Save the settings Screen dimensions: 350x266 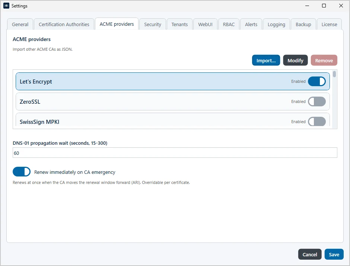(334, 254)
